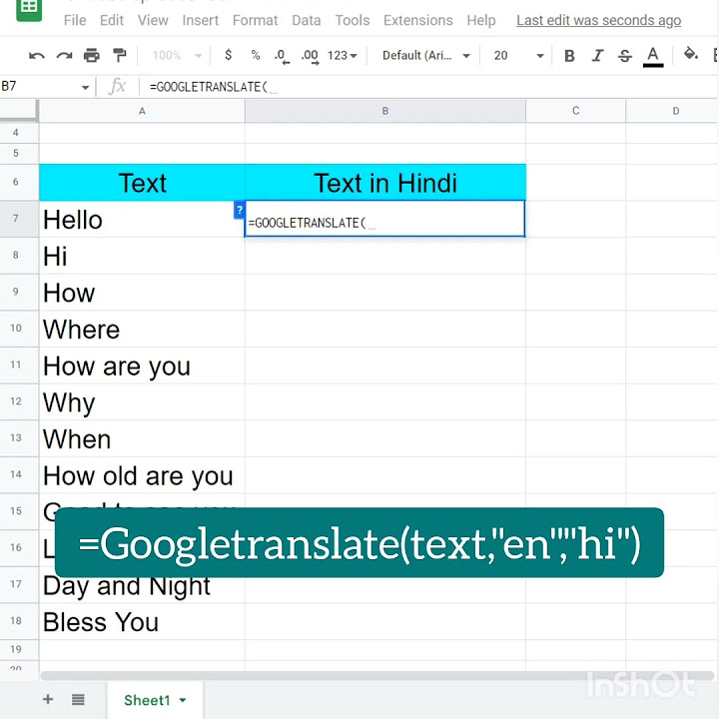
Task: Open the all sheets list icon
Action: coord(78,700)
